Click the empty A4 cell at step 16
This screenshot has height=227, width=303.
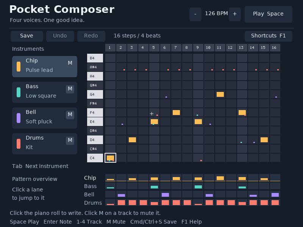point(275,76)
